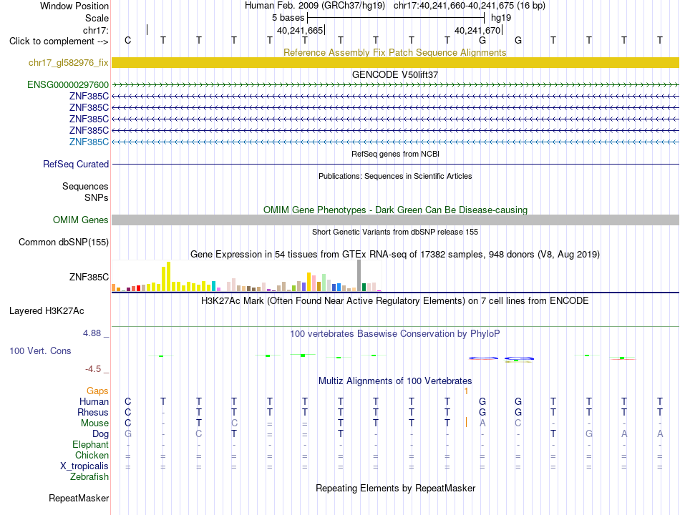
Task: Open the Common dbSNP(155) track label
Action: [64, 242]
